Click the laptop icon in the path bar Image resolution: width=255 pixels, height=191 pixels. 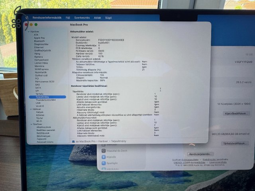click(x=73, y=142)
